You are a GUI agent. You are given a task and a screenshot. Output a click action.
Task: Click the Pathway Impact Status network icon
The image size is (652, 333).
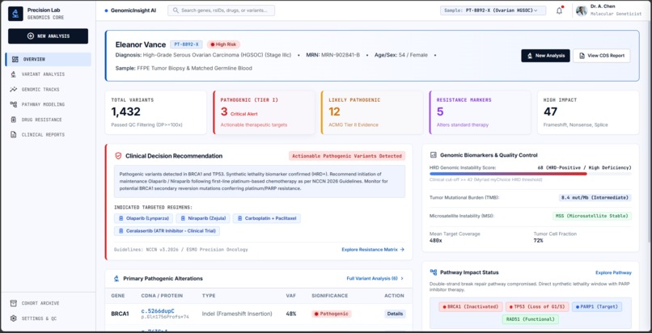click(434, 272)
